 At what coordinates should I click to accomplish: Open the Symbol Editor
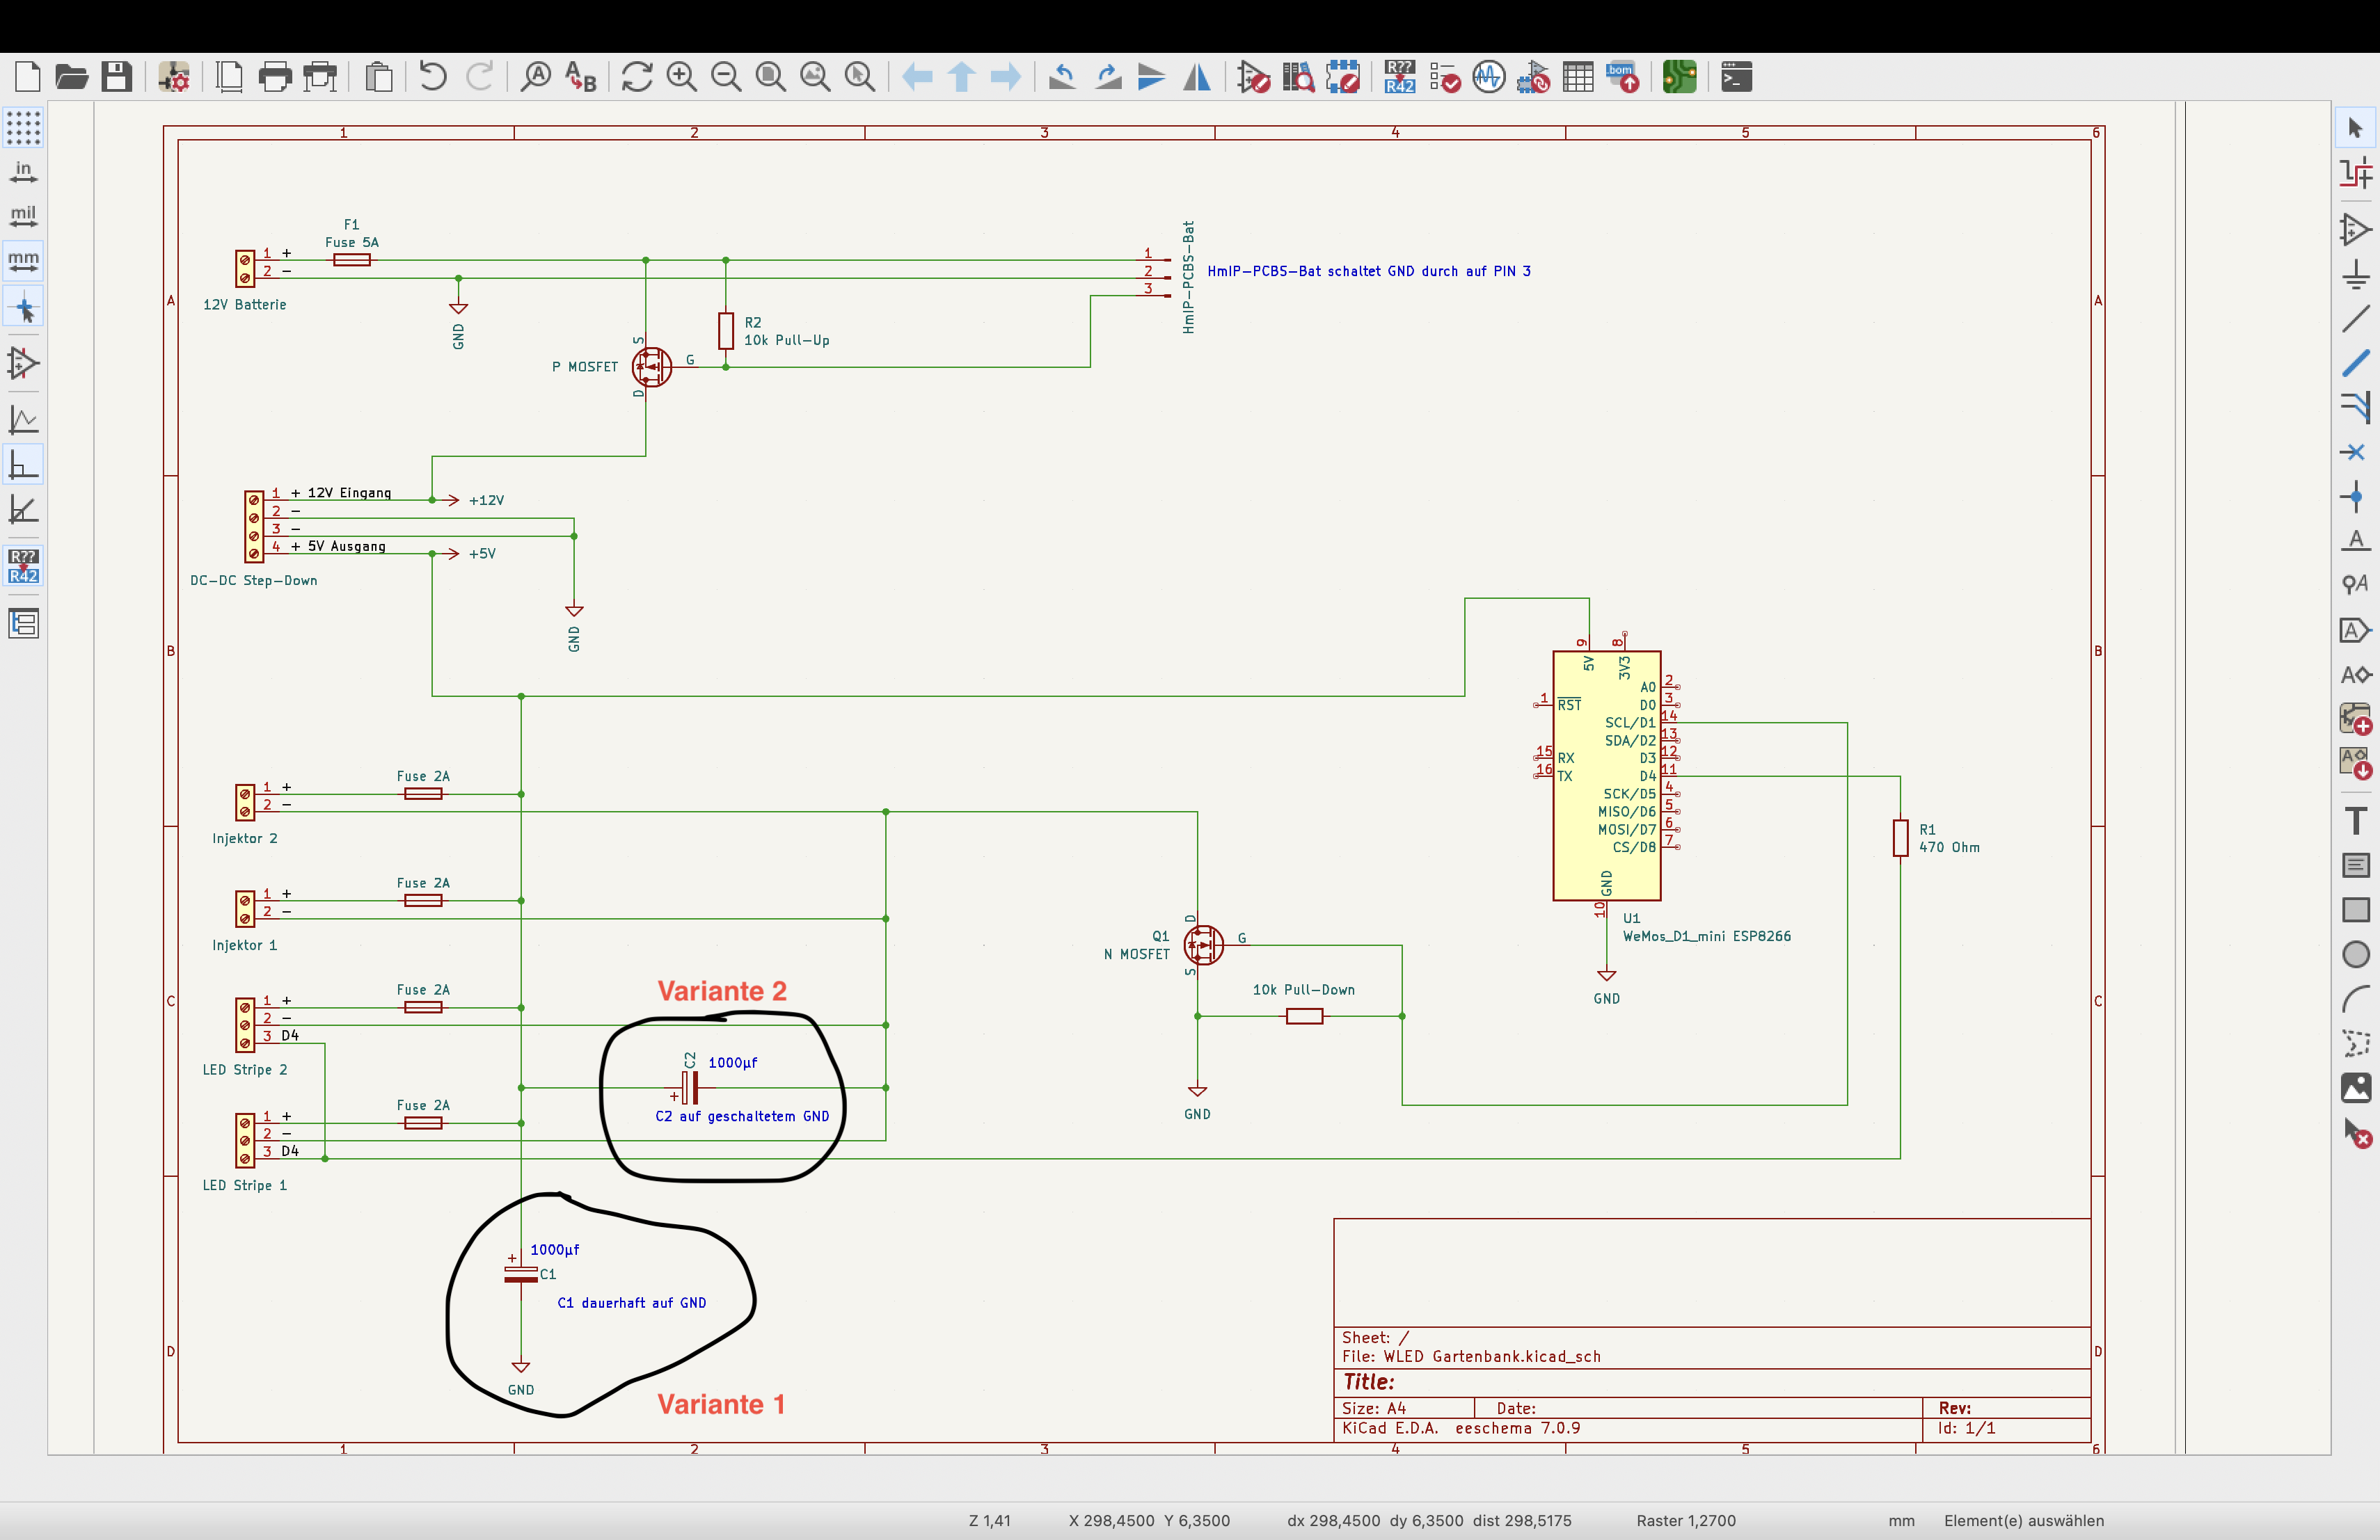point(1254,77)
